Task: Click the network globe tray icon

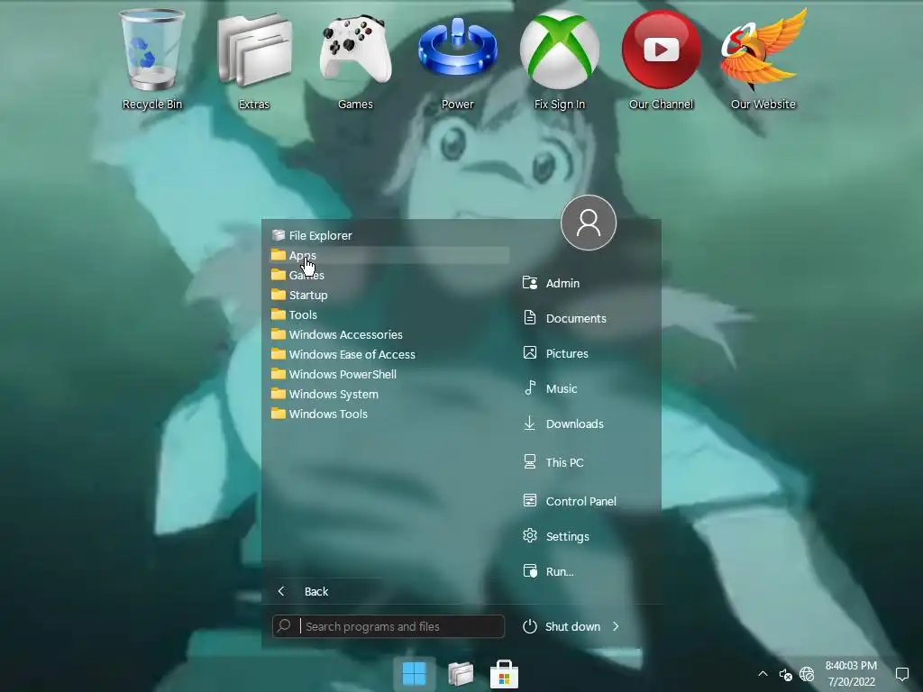Action: pyautogui.click(x=807, y=674)
